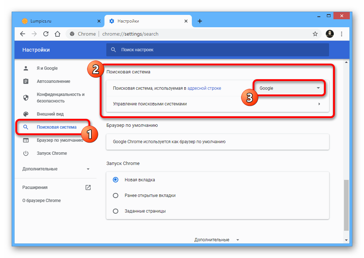
Task: Open Автозаполнение in settings sidebar
Action: pyautogui.click(x=53, y=81)
